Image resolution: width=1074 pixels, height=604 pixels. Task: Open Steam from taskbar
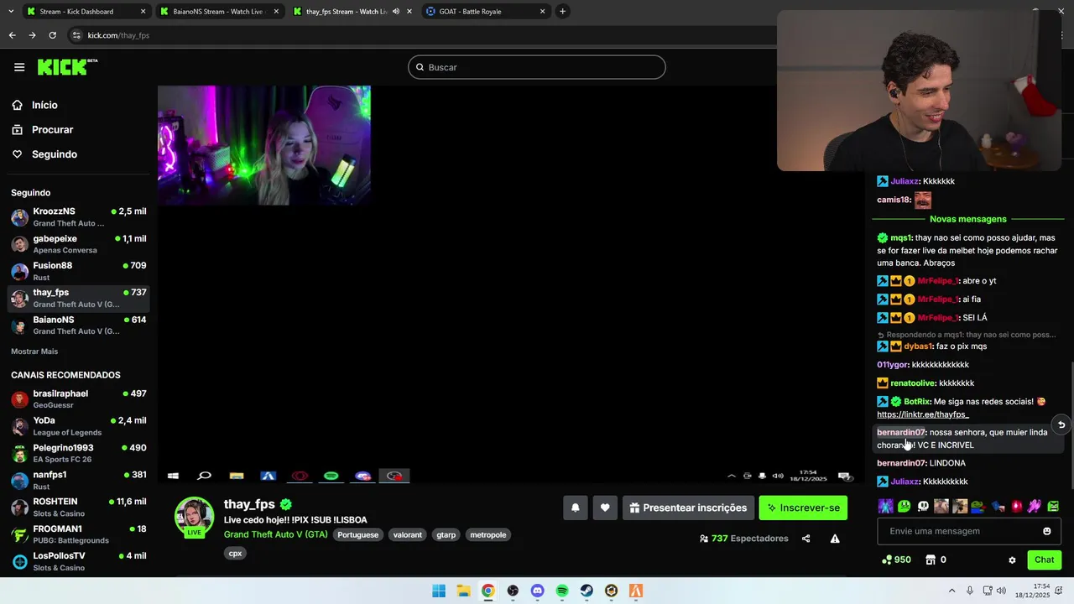click(587, 591)
